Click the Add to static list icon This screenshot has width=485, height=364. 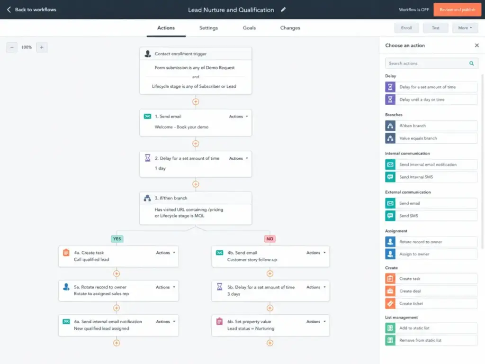click(x=390, y=328)
